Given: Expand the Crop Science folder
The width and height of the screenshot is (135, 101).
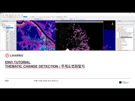Looking at the screenshot, I should (x=117, y=40).
